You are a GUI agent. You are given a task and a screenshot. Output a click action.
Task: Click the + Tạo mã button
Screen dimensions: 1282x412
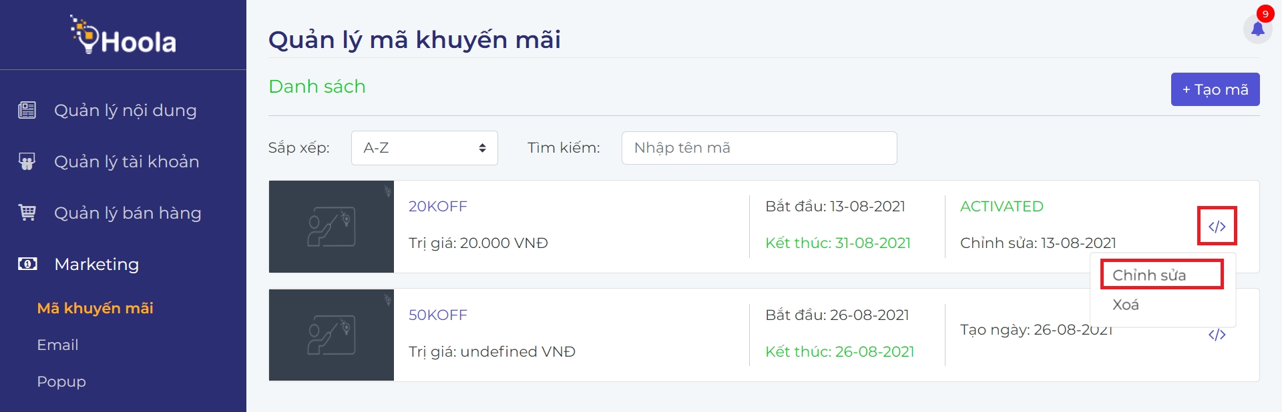pos(1215,89)
